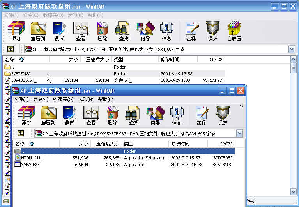Click View (查看) in back window
299x207 pixels.
pyautogui.click(x=81, y=31)
